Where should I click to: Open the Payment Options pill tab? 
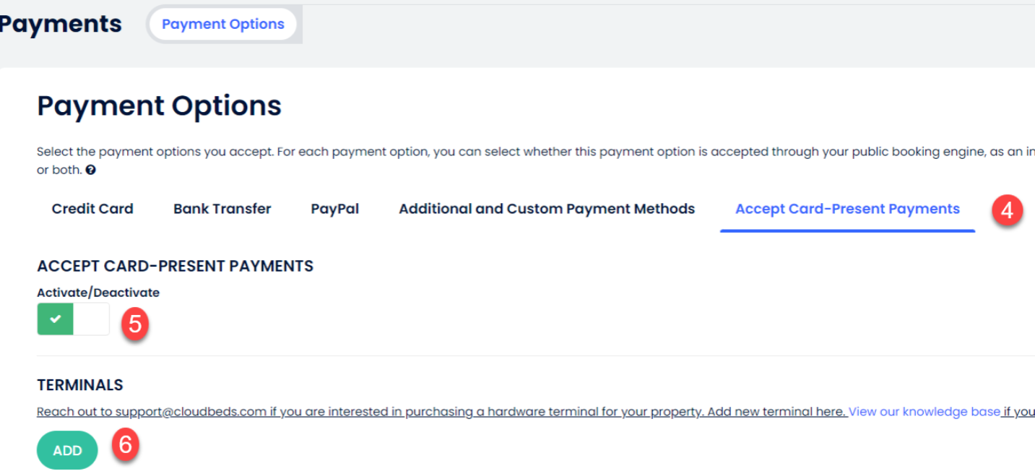(222, 24)
